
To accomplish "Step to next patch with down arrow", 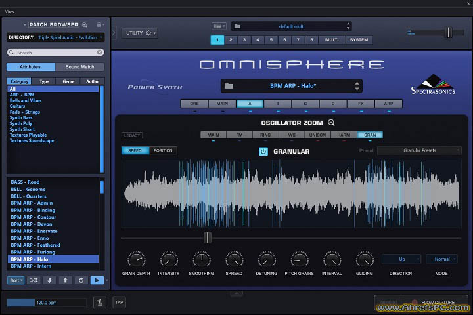I will 49,280.
